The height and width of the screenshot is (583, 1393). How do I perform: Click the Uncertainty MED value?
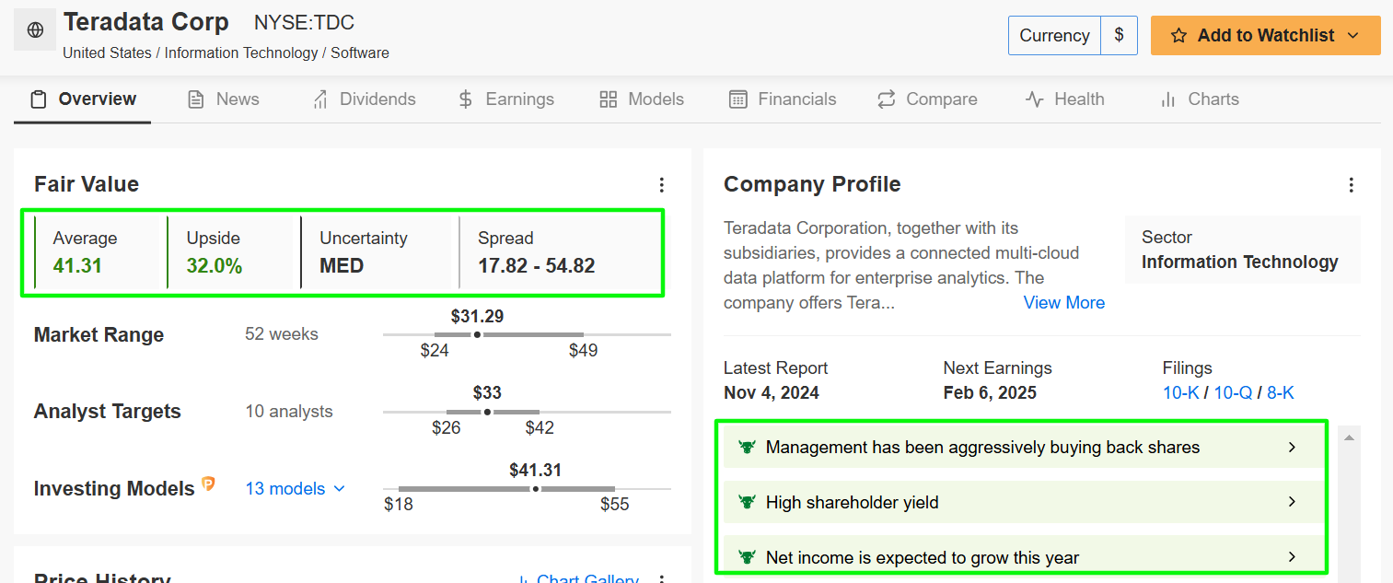coord(342,266)
